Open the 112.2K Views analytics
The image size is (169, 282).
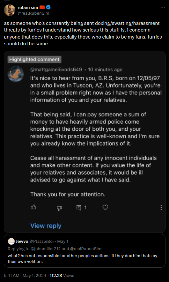coord(62,275)
